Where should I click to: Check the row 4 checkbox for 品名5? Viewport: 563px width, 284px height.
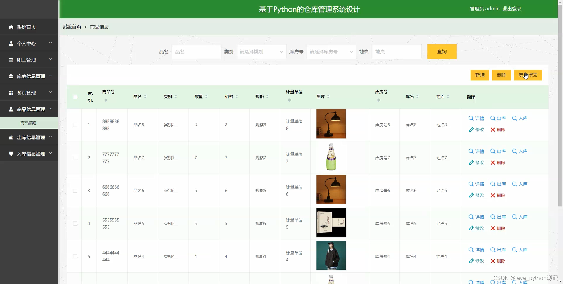point(75,223)
